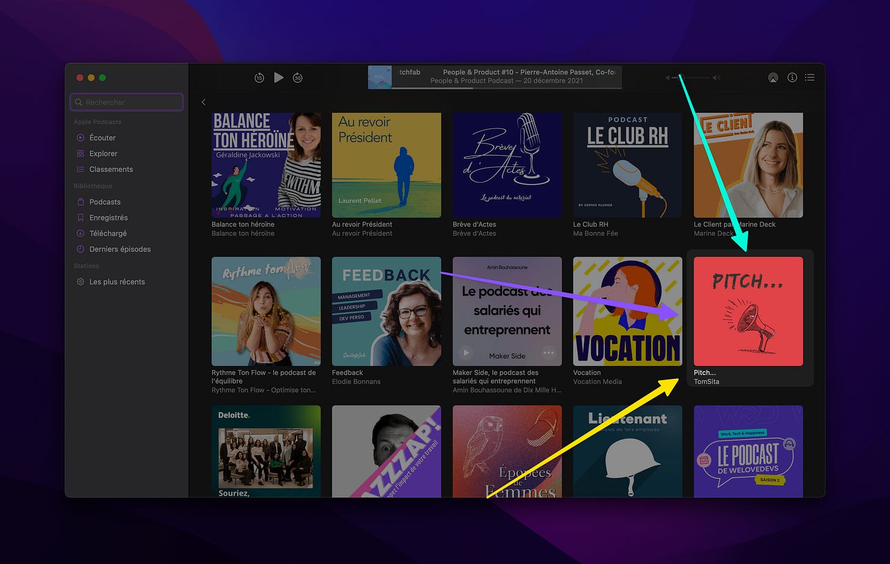Open Épopées de Femmes artwork

507,451
